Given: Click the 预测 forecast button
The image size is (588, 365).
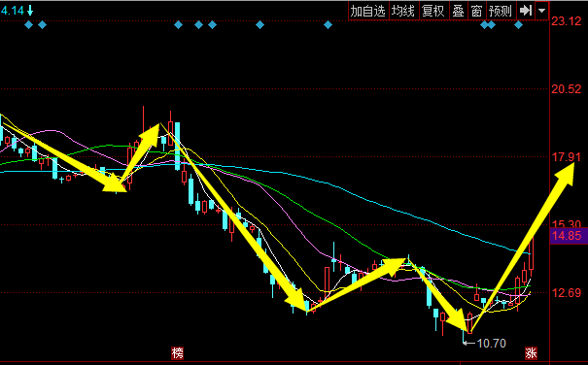Looking at the screenshot, I should (501, 11).
